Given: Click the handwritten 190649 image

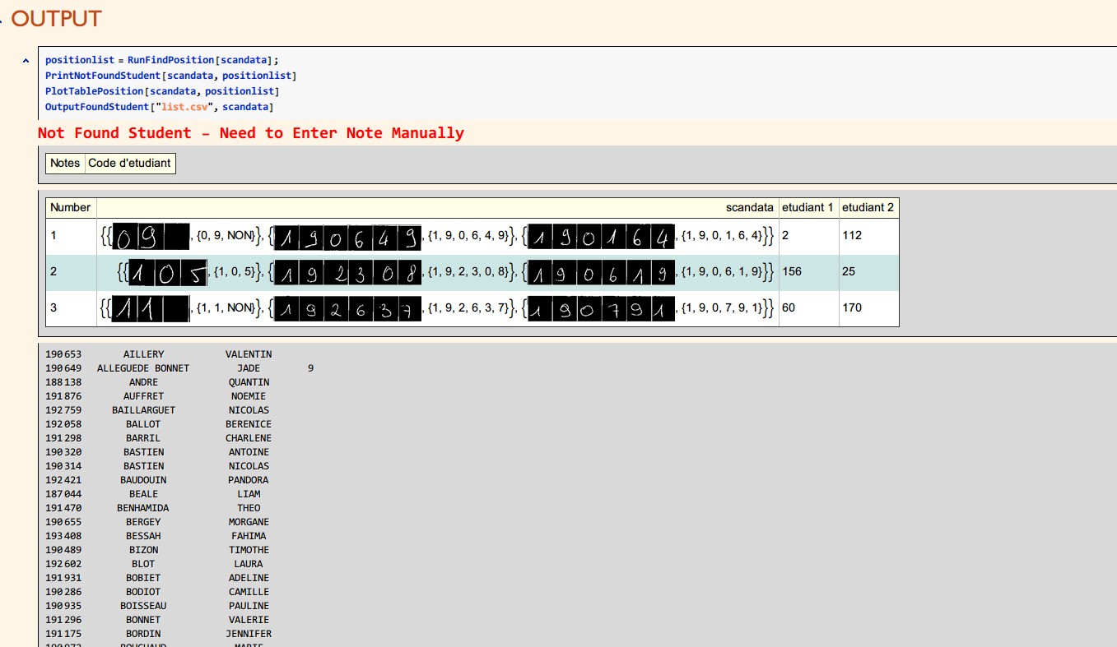Looking at the screenshot, I should click(349, 237).
